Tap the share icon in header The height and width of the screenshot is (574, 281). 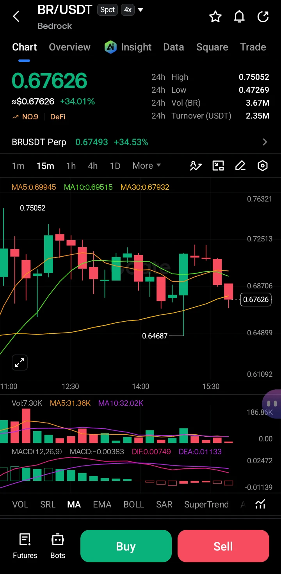pos(263,17)
